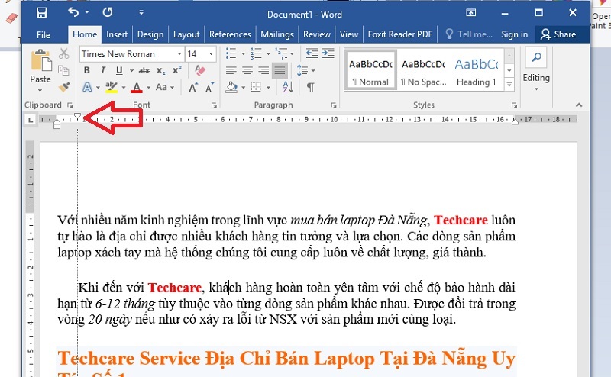Open Font dialog box launcher

pos(214,105)
